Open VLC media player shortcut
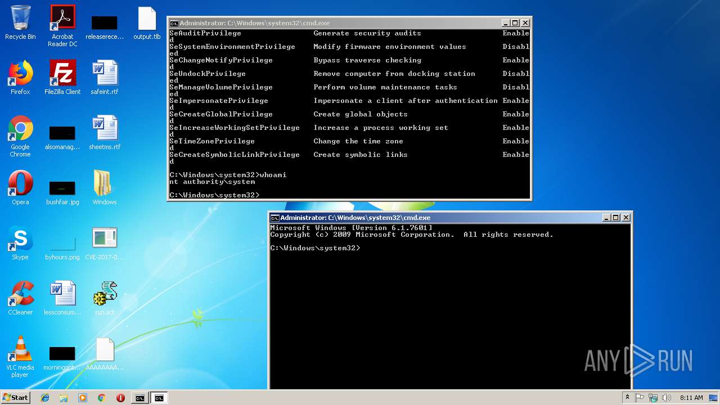Viewport: 720px width, 405px height. point(20,357)
